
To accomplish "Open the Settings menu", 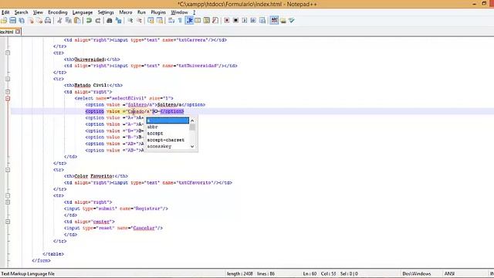I will point(106,12).
